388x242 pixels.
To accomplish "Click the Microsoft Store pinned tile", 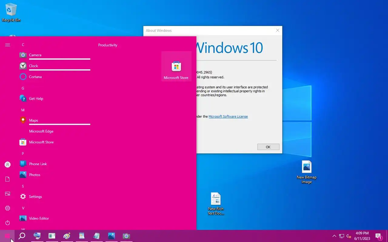I will (176, 66).
